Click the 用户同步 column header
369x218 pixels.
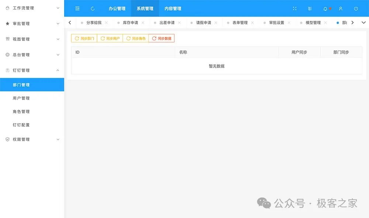[x=299, y=52]
